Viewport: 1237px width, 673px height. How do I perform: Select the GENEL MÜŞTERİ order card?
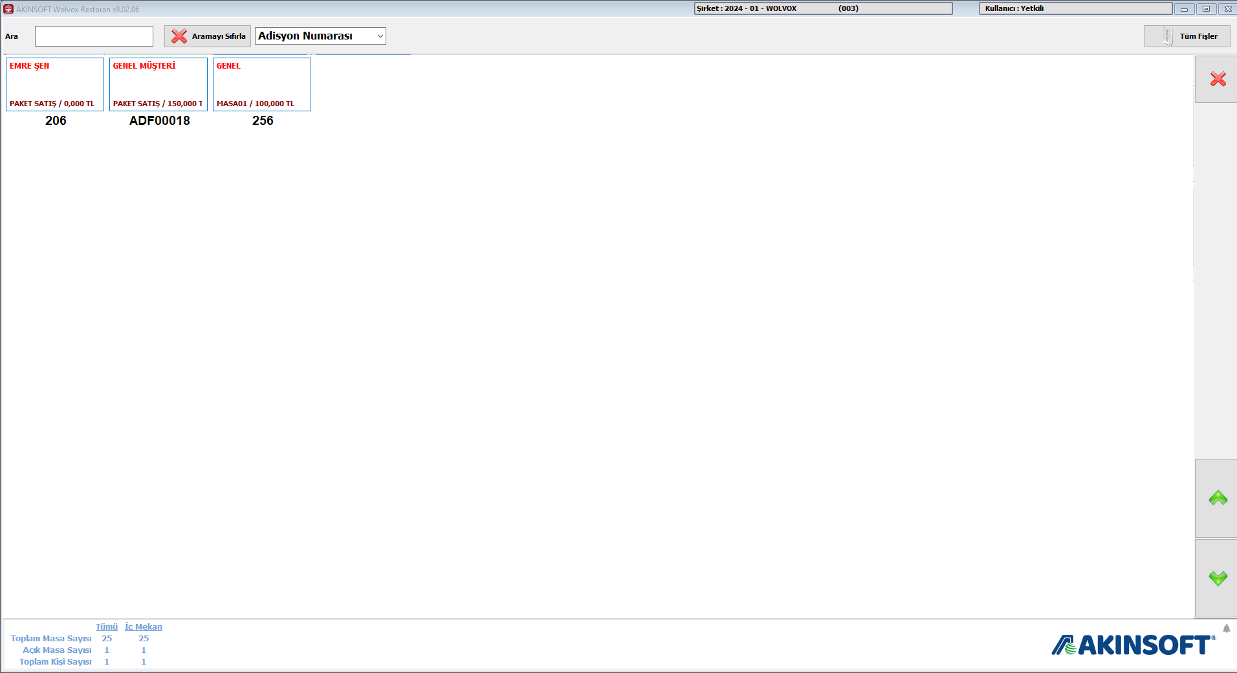159,84
